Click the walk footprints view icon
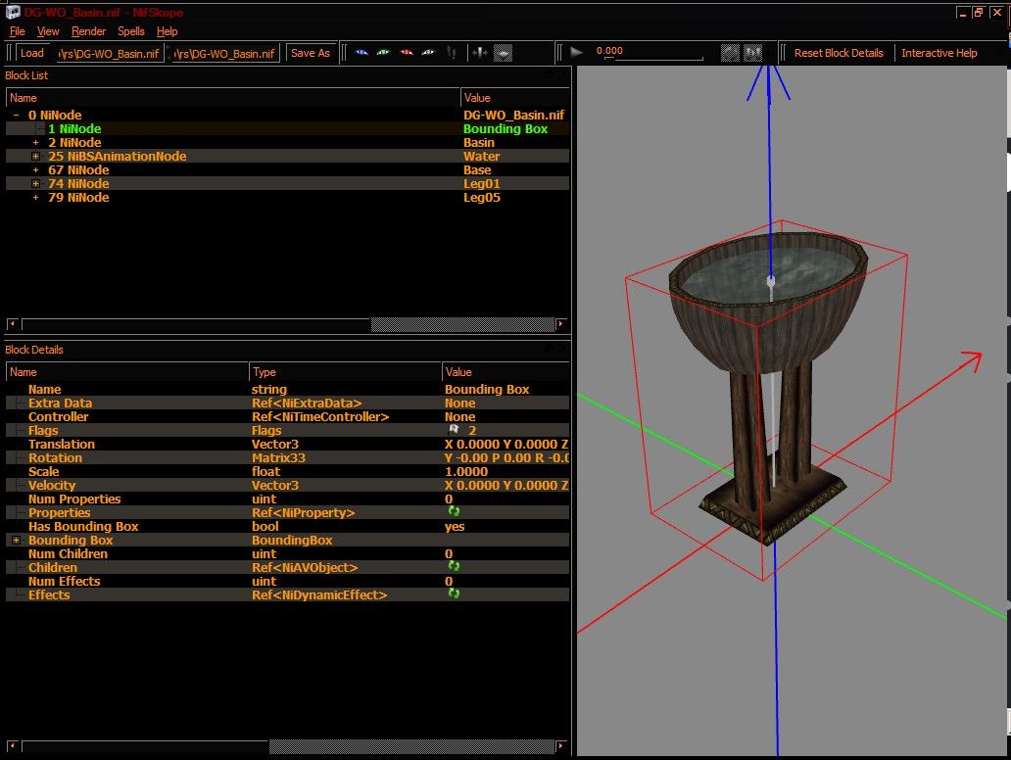The width and height of the screenshot is (1011, 760). coord(452,53)
